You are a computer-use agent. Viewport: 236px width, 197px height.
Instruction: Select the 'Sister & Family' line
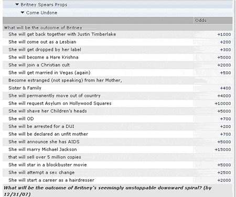pyautogui.click(x=25, y=88)
